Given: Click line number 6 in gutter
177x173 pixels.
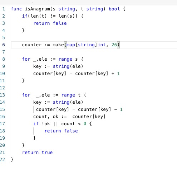Looking at the screenshot, I should click(x=4, y=45).
